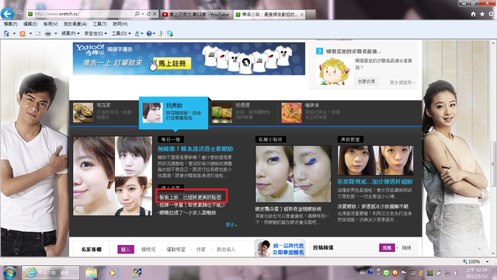Click the curly-haired cartoon poll thumbnail

[334, 71]
